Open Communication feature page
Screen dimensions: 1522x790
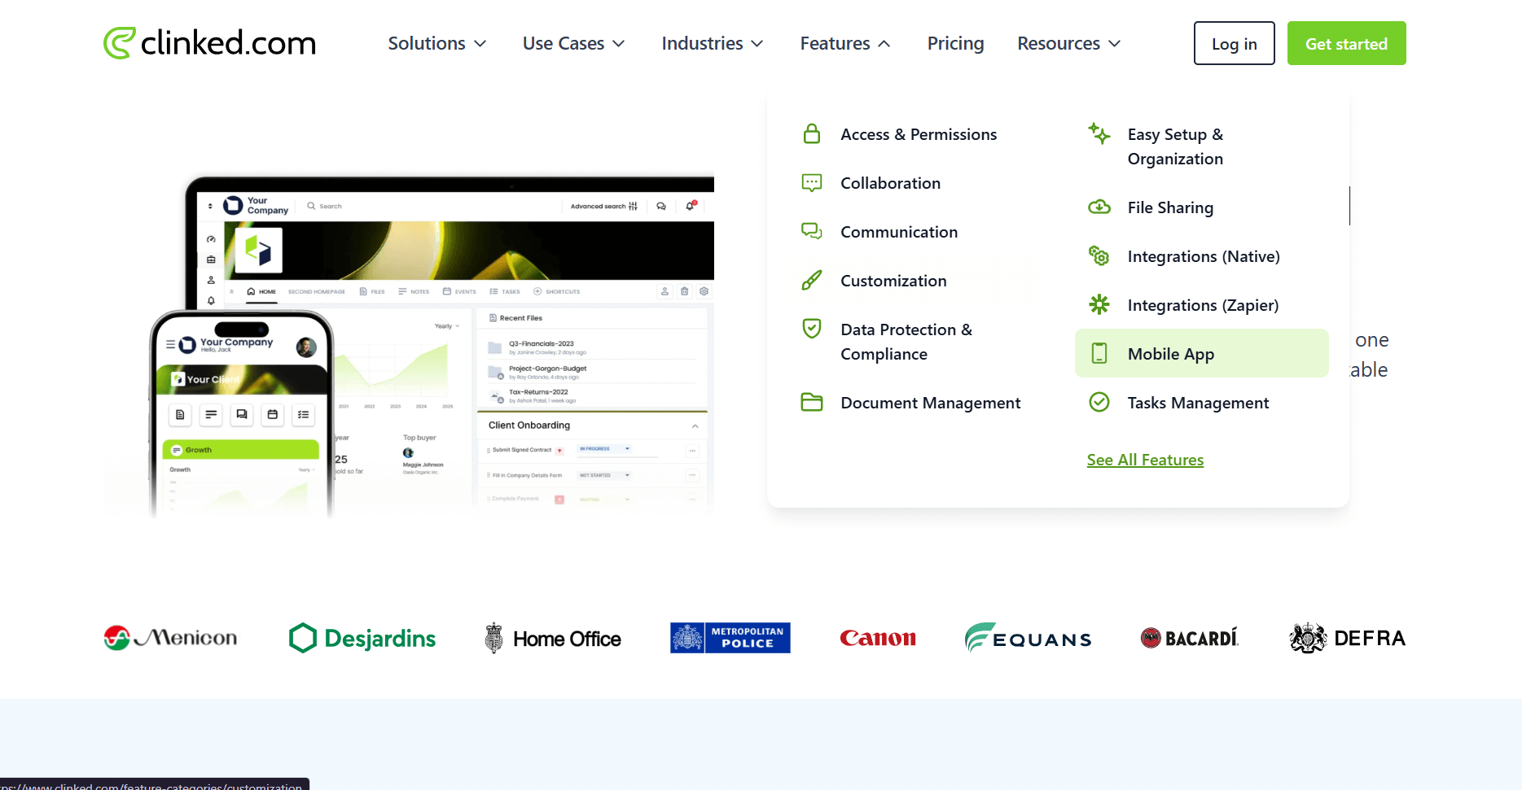[899, 232]
